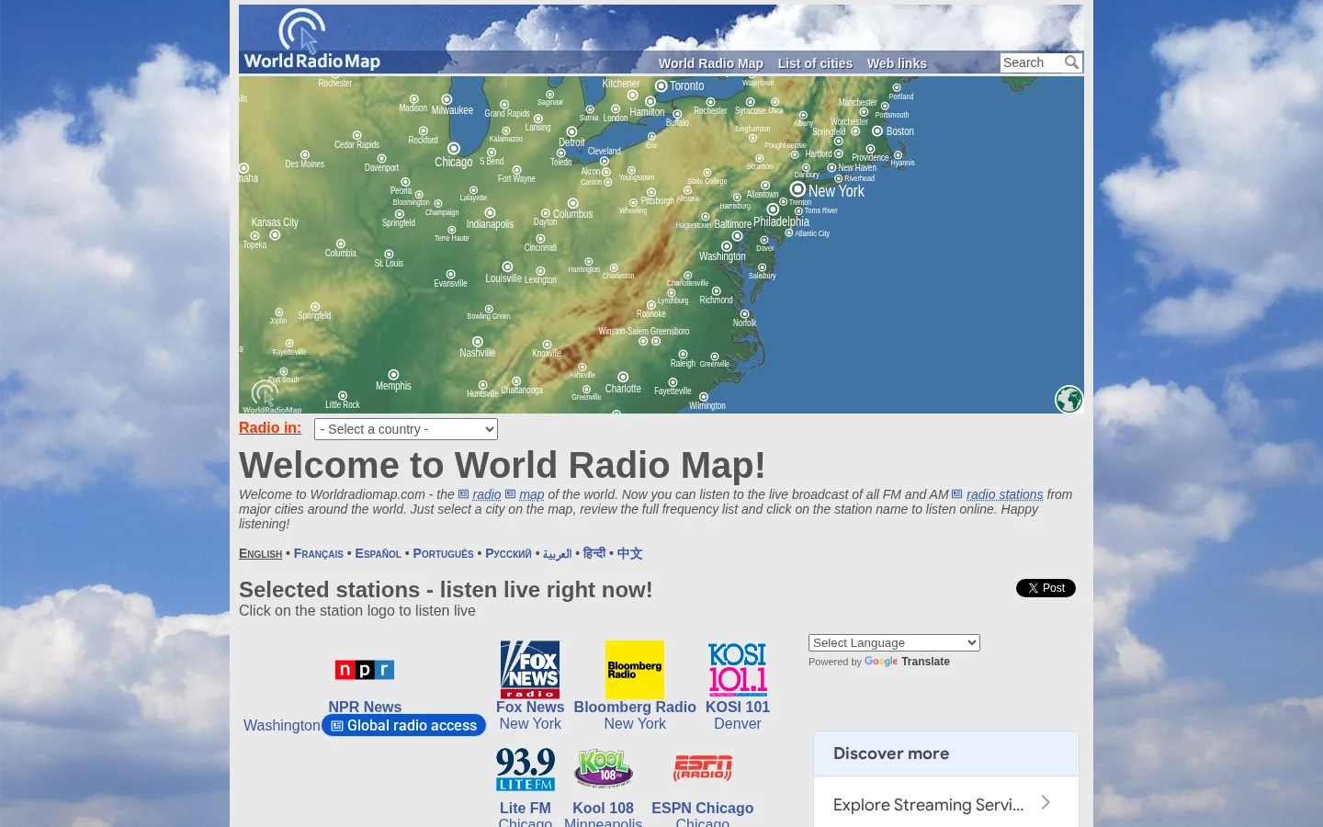Image resolution: width=1323 pixels, height=827 pixels.
Task: Select the Português language link
Action: point(444,553)
